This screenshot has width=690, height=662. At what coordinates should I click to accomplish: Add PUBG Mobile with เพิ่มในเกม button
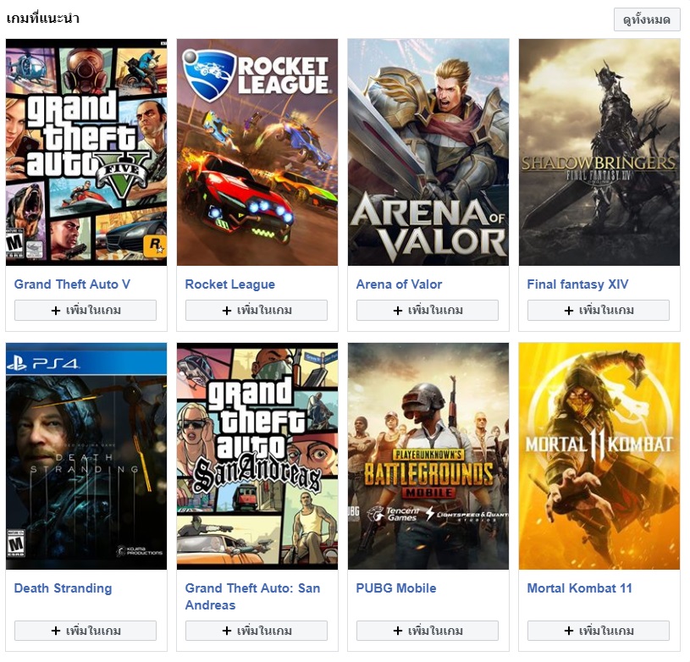(428, 631)
